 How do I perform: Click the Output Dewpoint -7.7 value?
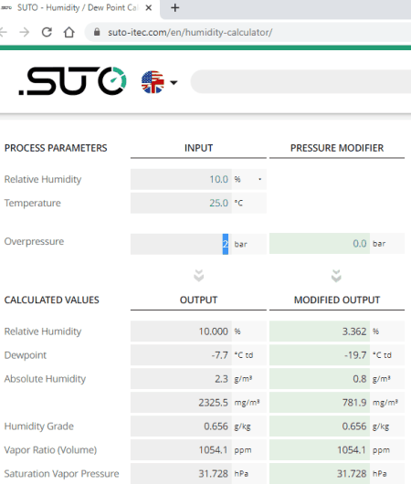tap(181, 355)
